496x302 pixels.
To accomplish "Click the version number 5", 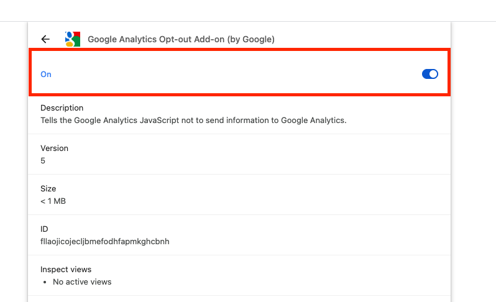I will (43, 161).
